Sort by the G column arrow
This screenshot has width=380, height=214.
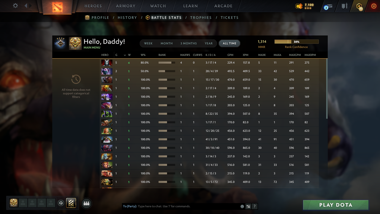click(x=125, y=55)
